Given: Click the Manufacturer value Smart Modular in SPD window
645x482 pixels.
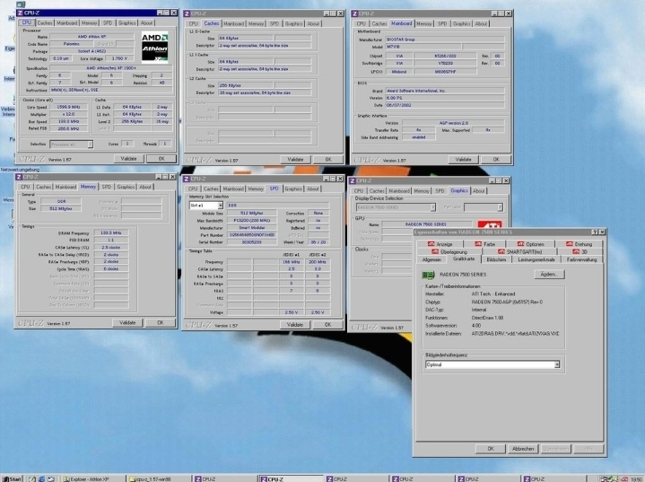Looking at the screenshot, I should (x=251, y=228).
